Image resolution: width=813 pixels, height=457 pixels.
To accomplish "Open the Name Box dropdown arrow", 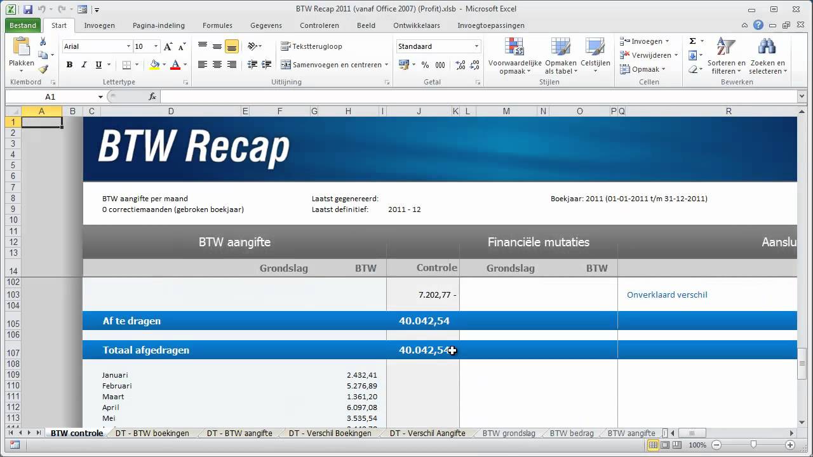I will (100, 96).
